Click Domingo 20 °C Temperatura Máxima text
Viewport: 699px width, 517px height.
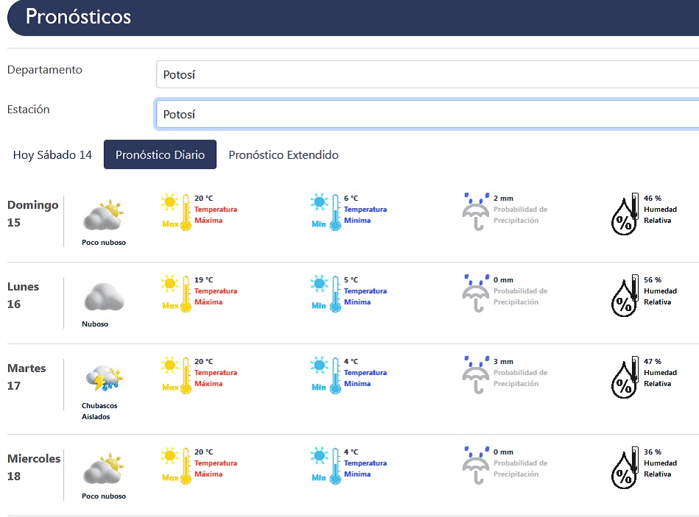pos(216,210)
